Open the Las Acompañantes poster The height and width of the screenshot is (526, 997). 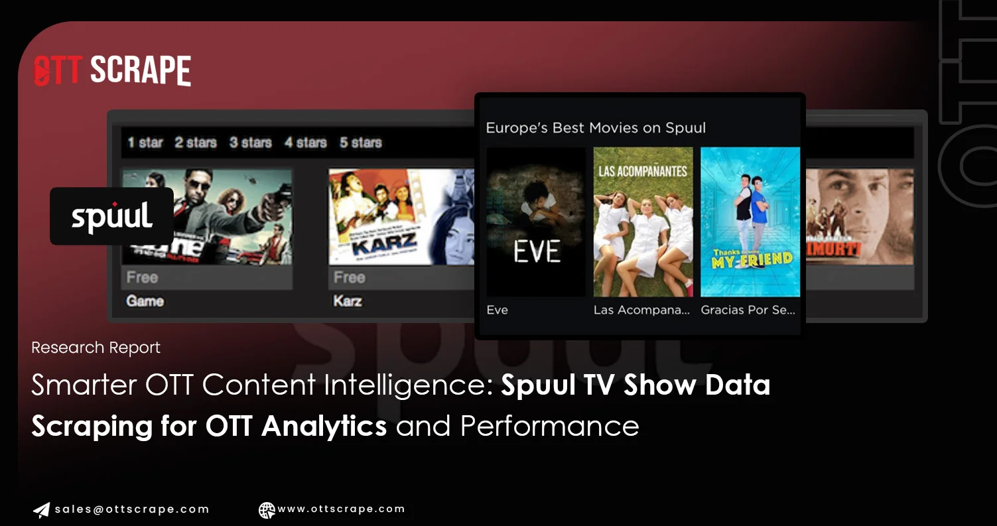(643, 222)
